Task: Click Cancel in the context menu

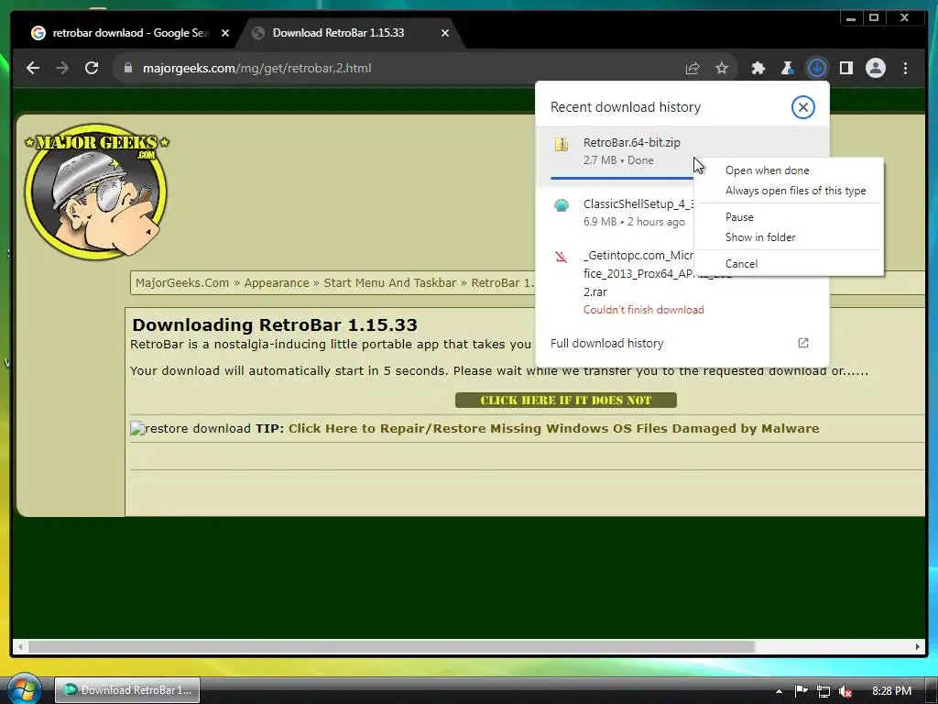Action: [741, 264]
